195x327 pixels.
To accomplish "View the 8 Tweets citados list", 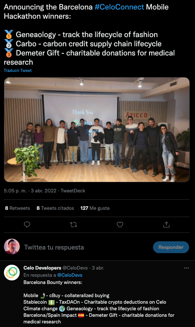I will click(x=55, y=208).
